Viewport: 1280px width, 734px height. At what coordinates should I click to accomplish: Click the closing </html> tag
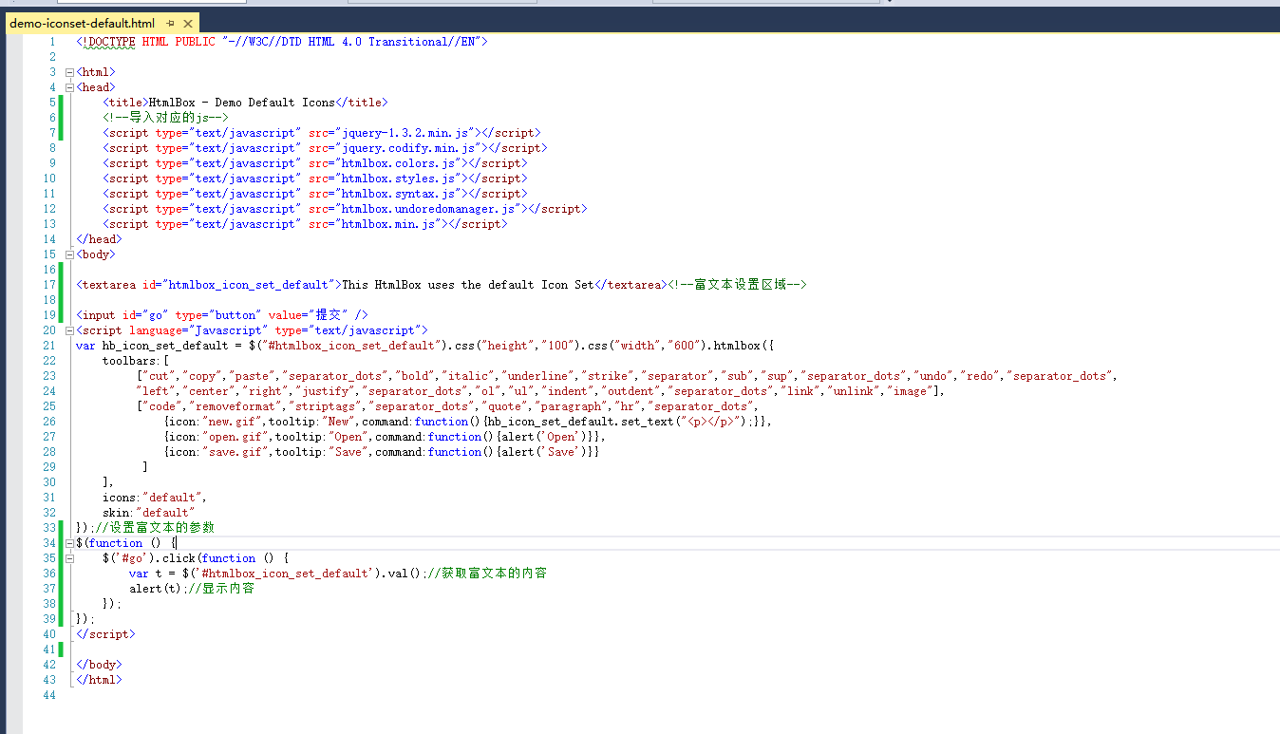tap(99, 680)
